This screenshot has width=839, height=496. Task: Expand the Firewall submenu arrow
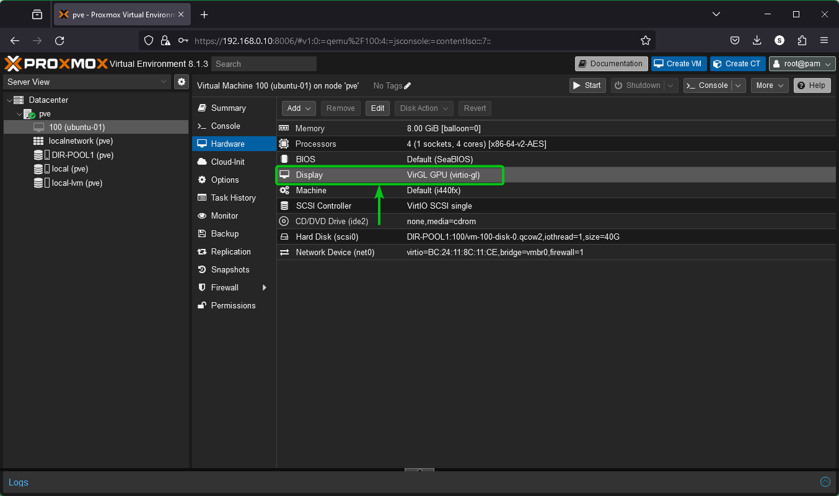265,287
